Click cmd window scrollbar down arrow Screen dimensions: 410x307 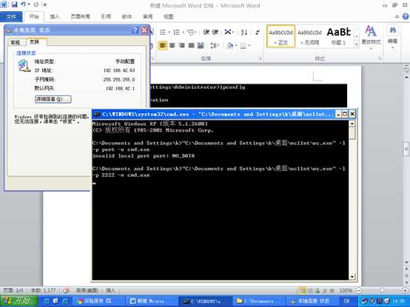(x=352, y=277)
